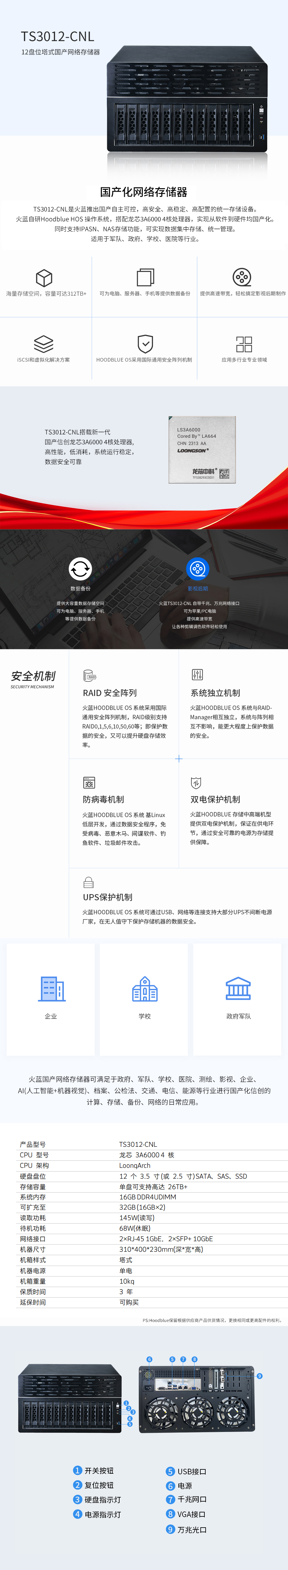Screen dimensions: 288x1570
Task: Click the 双电保护机制 heading
Action: point(216,799)
